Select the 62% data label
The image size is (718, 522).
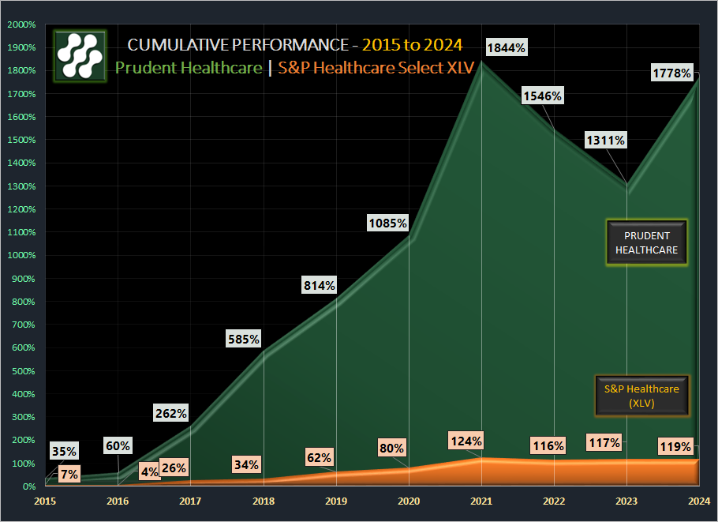pyautogui.click(x=320, y=457)
